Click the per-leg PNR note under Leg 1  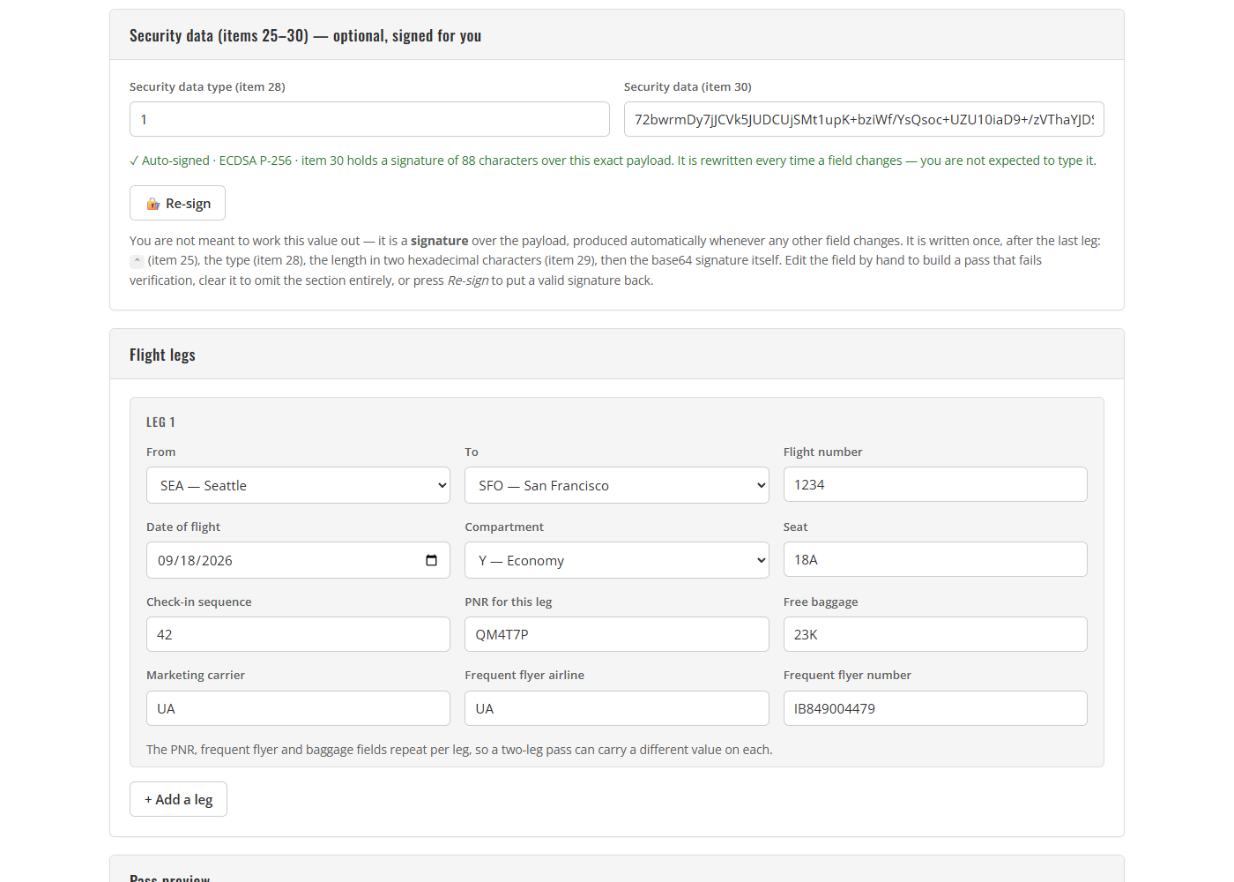click(459, 750)
